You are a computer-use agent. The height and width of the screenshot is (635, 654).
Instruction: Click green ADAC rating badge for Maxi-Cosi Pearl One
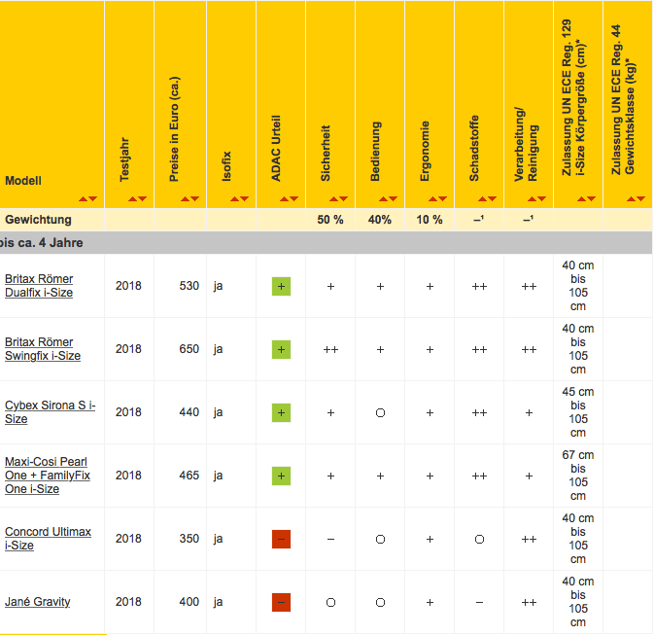point(281,476)
